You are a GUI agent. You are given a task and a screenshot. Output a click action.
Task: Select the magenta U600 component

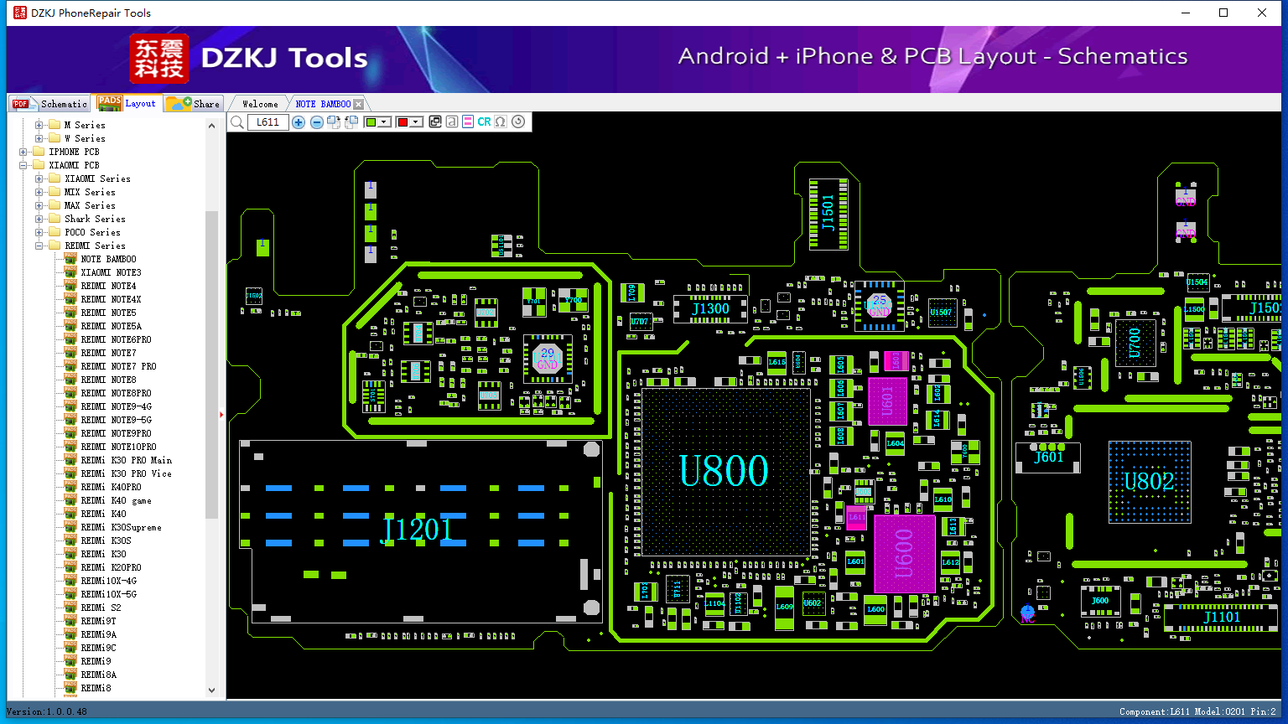pyautogui.click(x=904, y=554)
